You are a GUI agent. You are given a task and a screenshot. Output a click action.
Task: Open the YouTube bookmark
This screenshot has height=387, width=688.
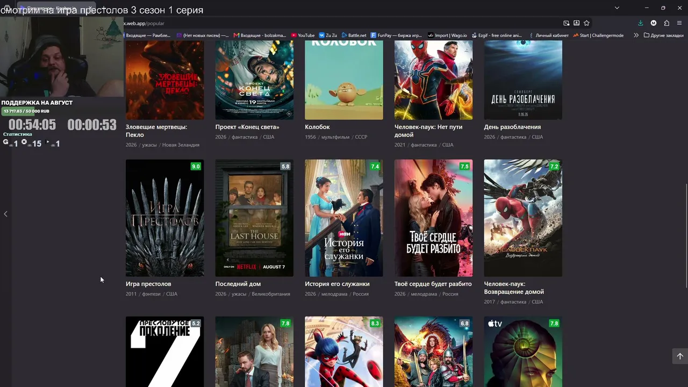303,35
